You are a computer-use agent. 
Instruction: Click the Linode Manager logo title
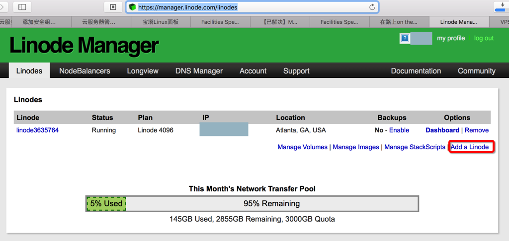[84, 45]
